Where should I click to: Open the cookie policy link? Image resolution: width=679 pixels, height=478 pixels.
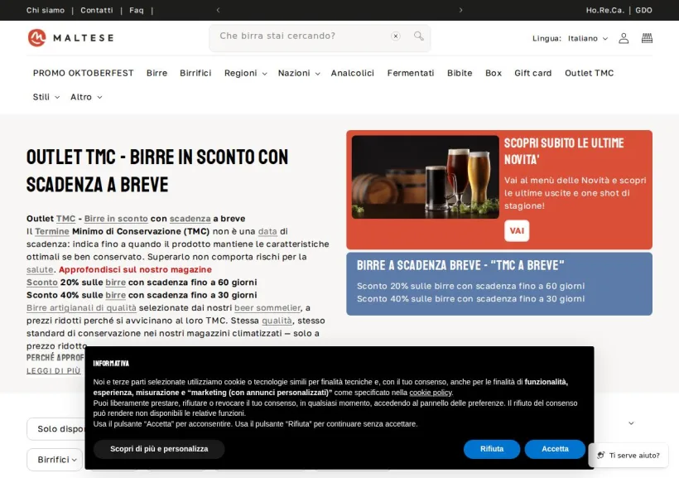click(431, 393)
